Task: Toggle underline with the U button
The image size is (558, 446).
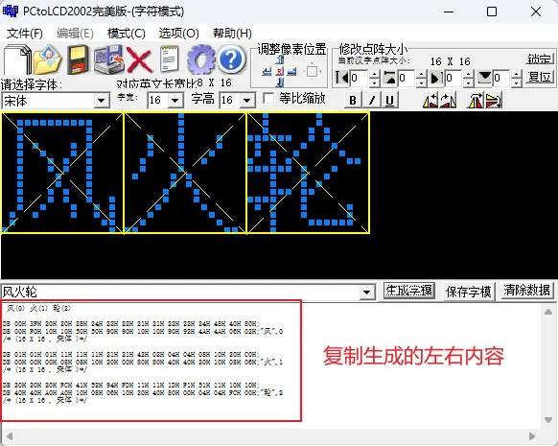Action: (x=389, y=100)
